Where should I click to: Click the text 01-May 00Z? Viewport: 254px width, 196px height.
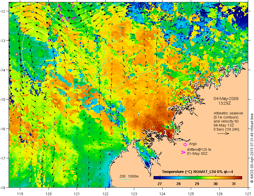[x=197, y=153]
